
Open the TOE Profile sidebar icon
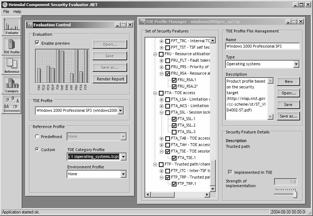12,46
